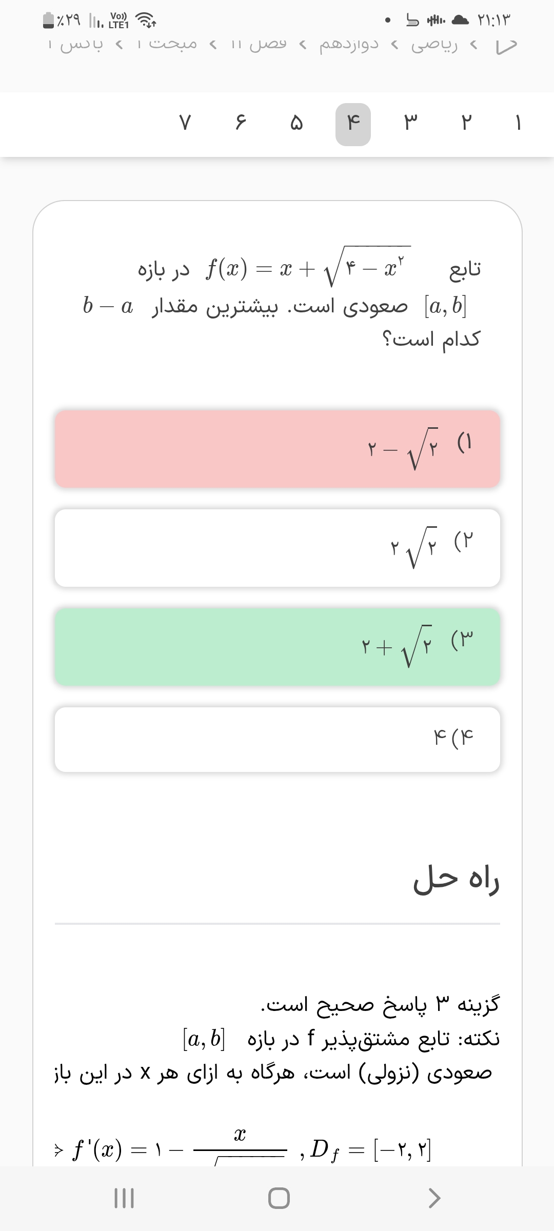
Task: Tap the currently selected question ۴ tab
Action: pos(353,124)
